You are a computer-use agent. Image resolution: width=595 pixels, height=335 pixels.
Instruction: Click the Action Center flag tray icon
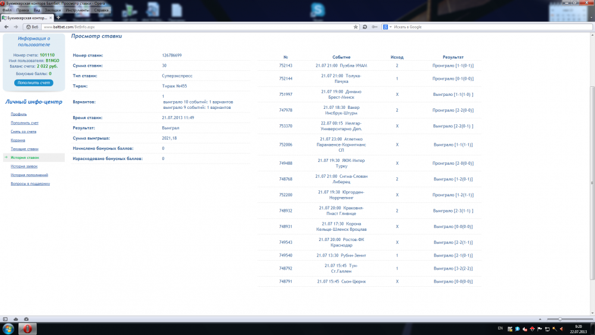[x=540, y=329]
